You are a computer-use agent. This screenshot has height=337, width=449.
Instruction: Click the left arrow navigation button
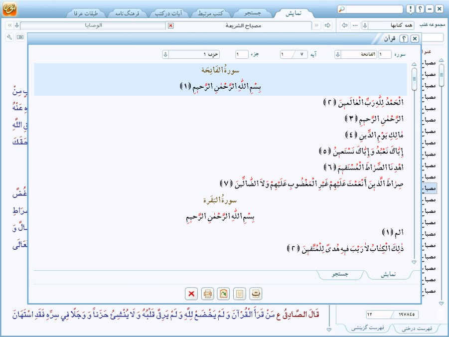(344, 25)
